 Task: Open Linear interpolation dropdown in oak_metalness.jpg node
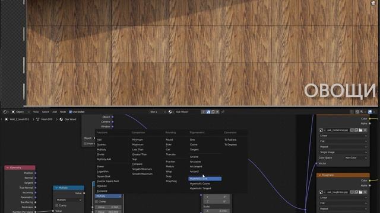[343, 135]
